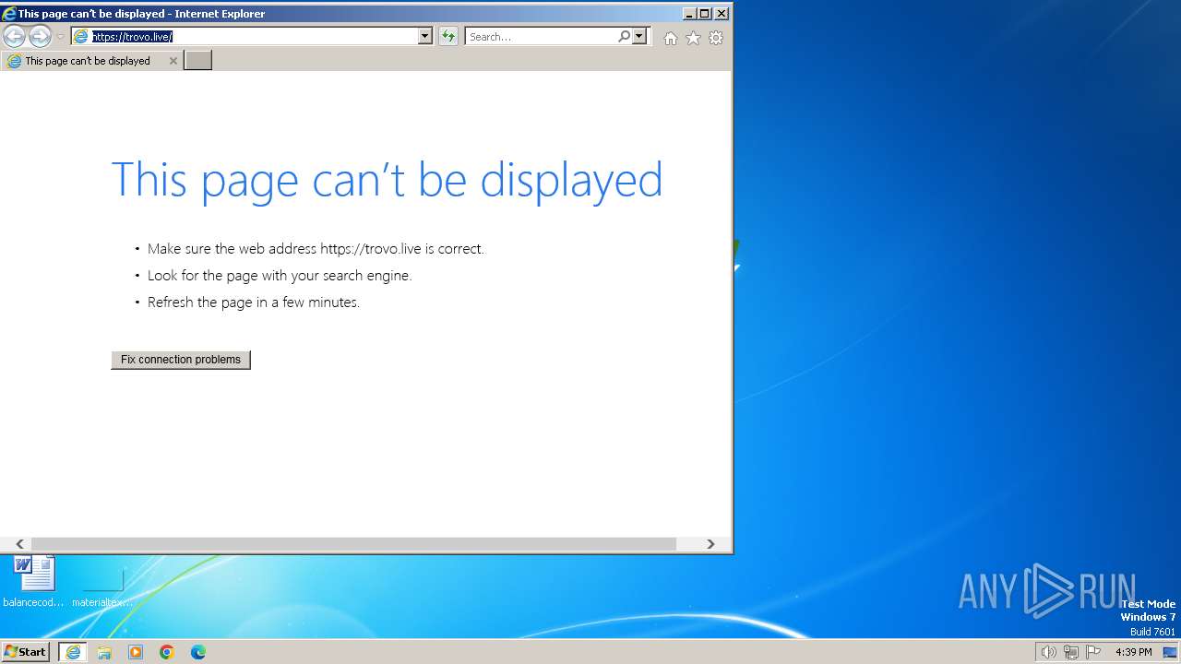Viewport: 1181px width, 664px height.
Task: Open the Action Center flag icon
Action: coord(1093,652)
